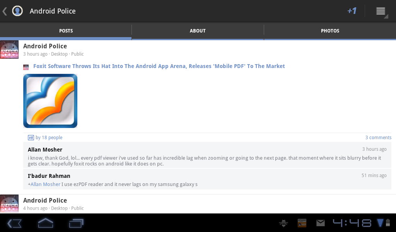This screenshot has width=396, height=232.
Task: View the Foxit app logo thumbnail
Action: pyautogui.click(x=50, y=101)
